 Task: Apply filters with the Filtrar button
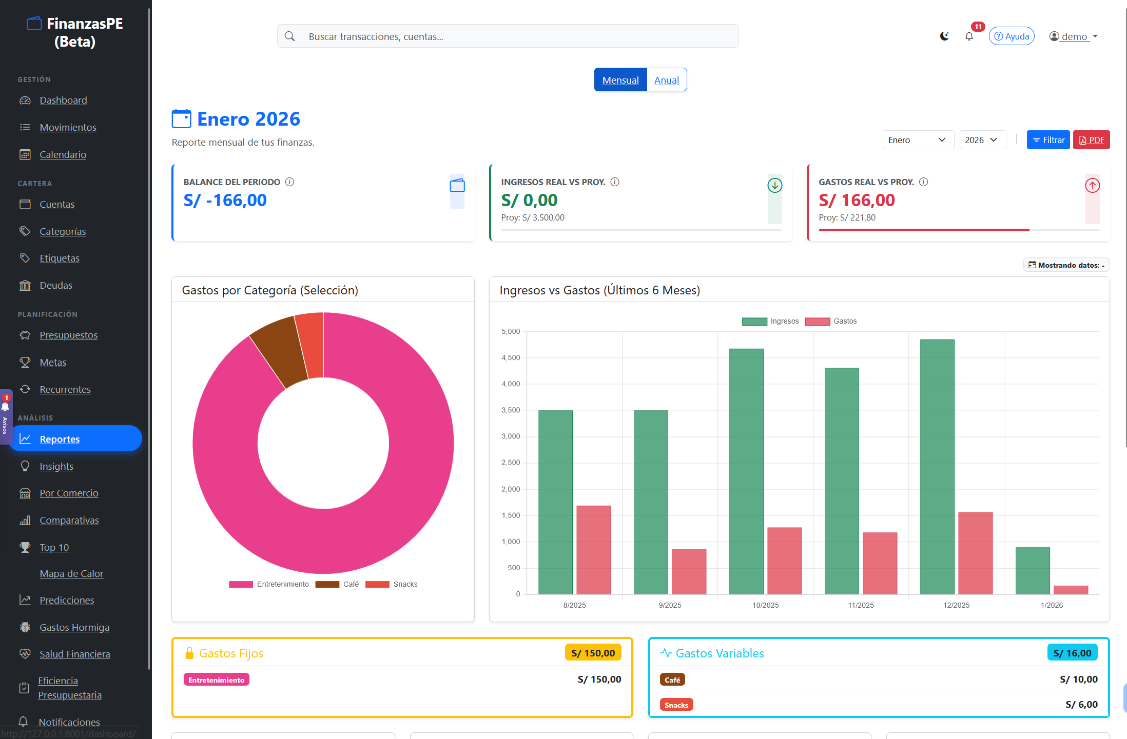(x=1048, y=140)
